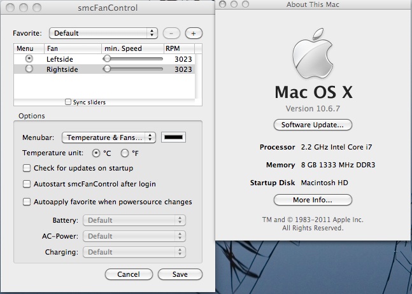Viewport: 412px width, 294px height.
Task: Click the Fan column header
Action: (x=73, y=48)
